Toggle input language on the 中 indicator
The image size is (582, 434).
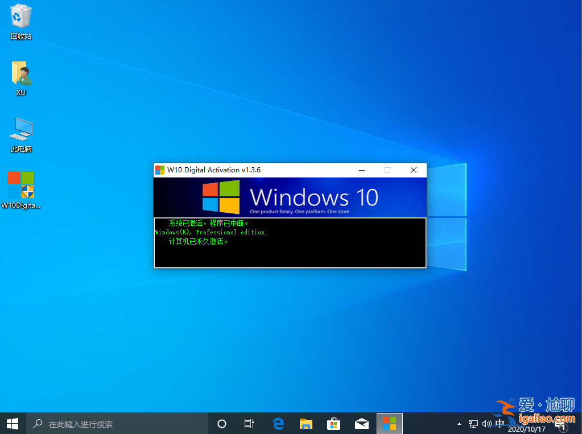click(500, 424)
